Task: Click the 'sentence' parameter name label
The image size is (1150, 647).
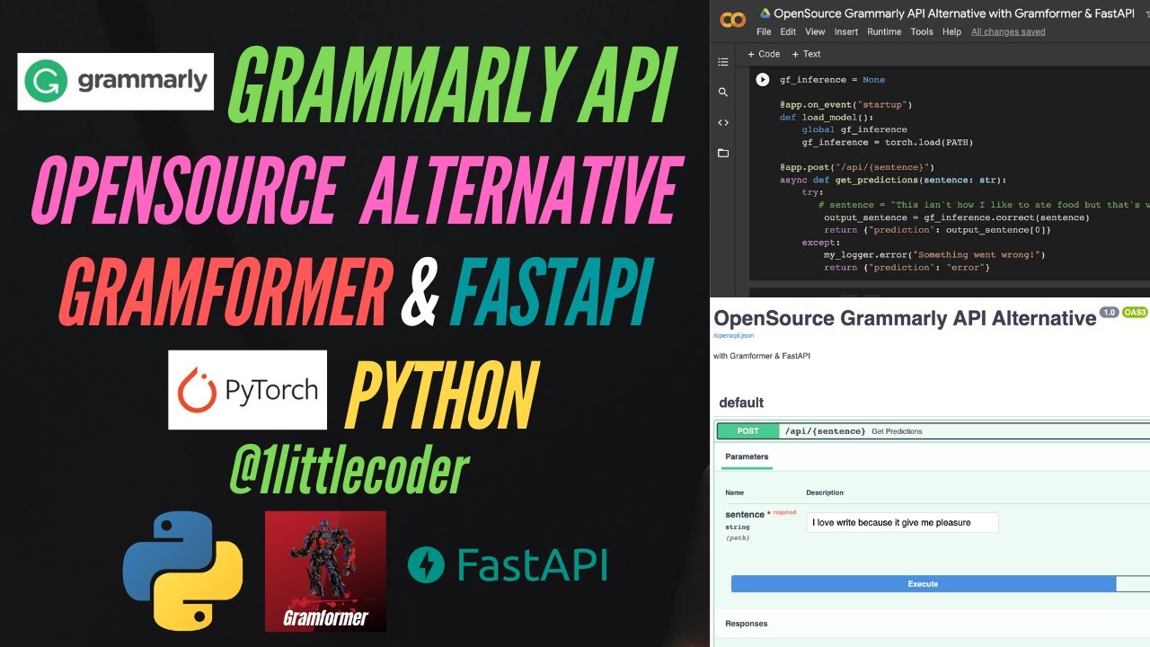Action: [745, 515]
